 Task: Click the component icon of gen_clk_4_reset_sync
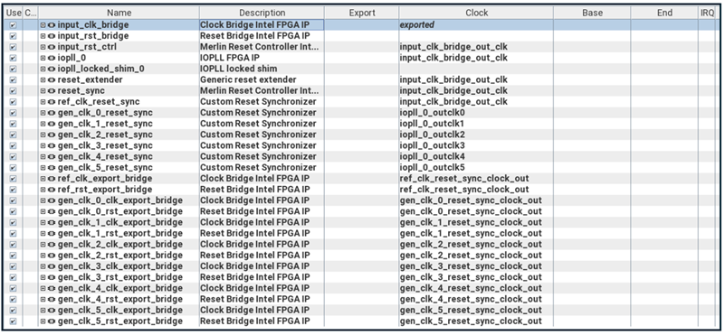(51, 156)
